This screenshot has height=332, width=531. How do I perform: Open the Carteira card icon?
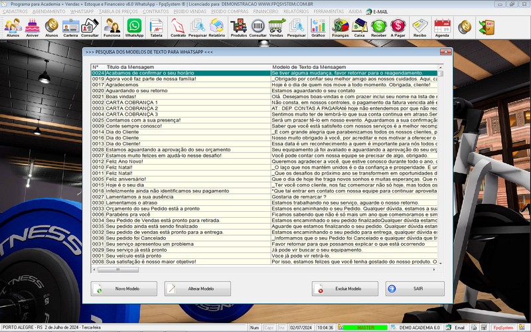click(70, 27)
